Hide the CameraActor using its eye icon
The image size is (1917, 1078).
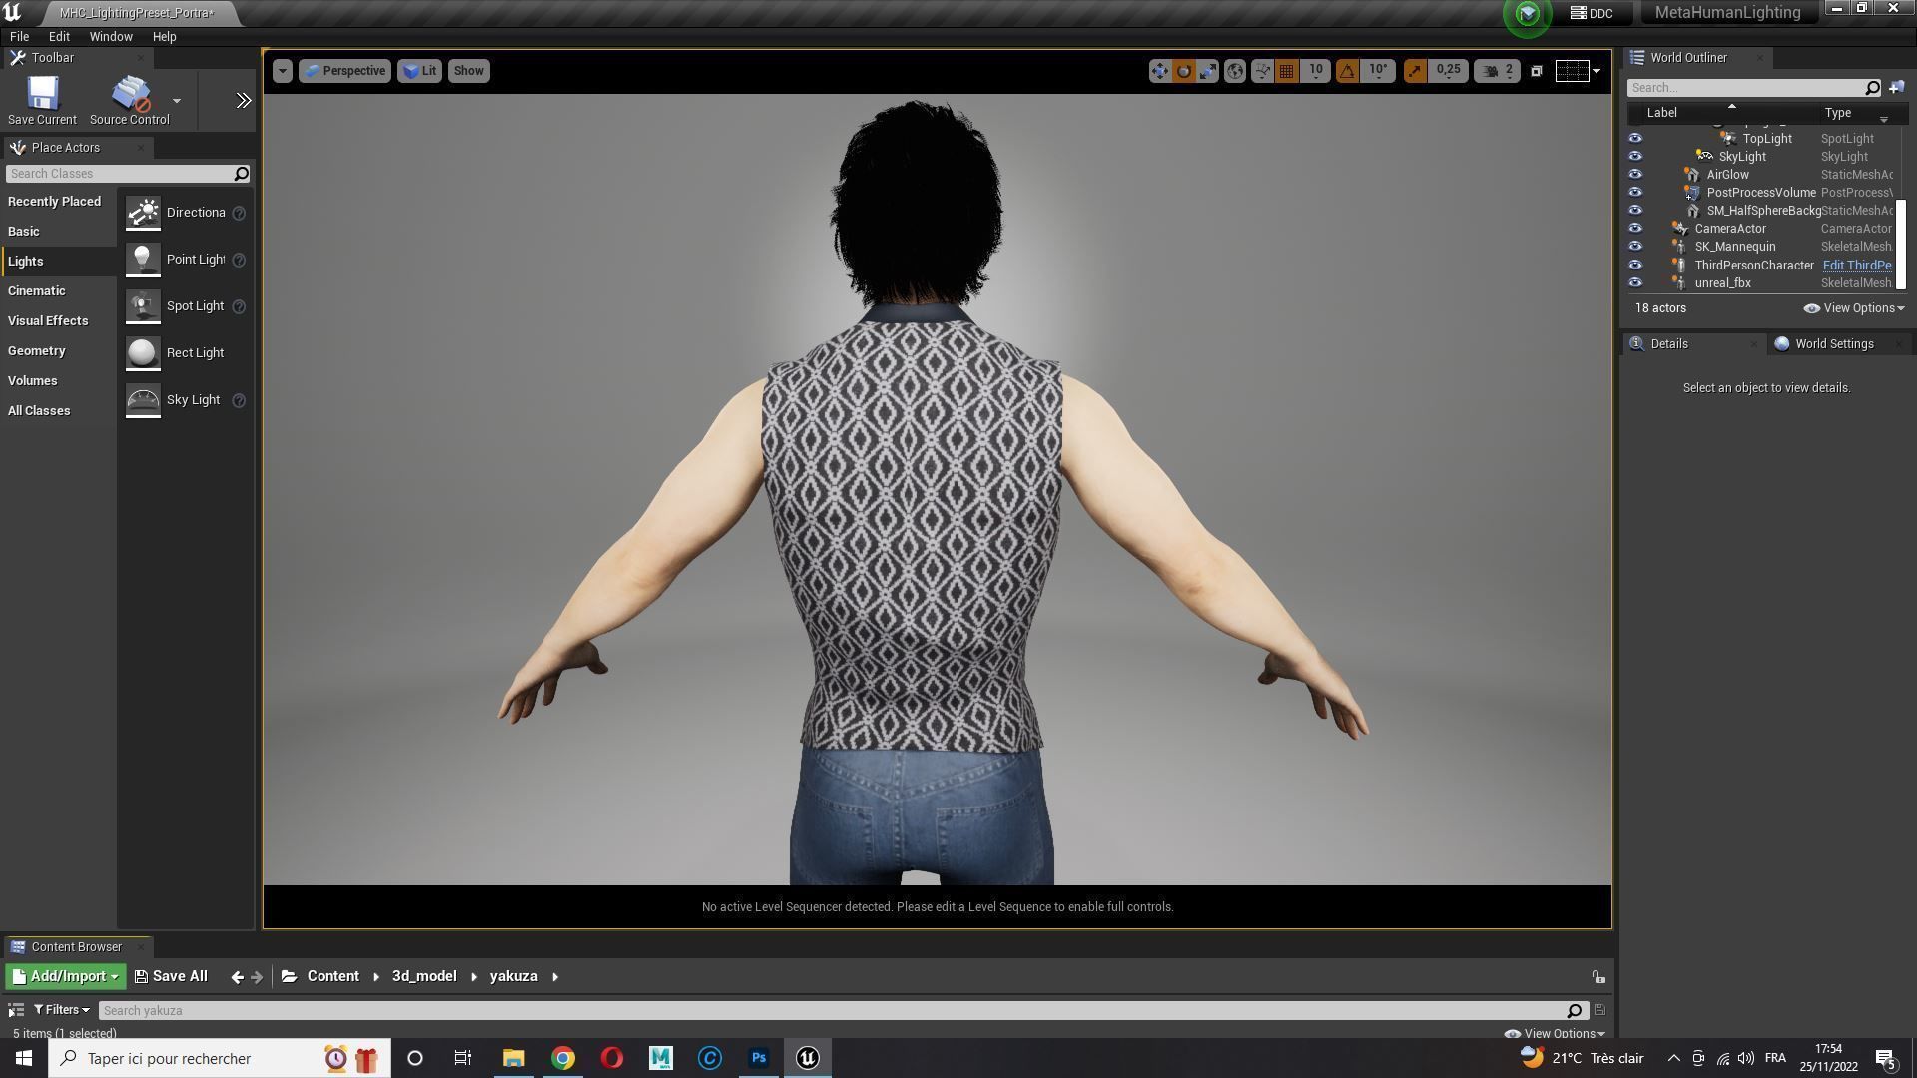pyautogui.click(x=1635, y=229)
